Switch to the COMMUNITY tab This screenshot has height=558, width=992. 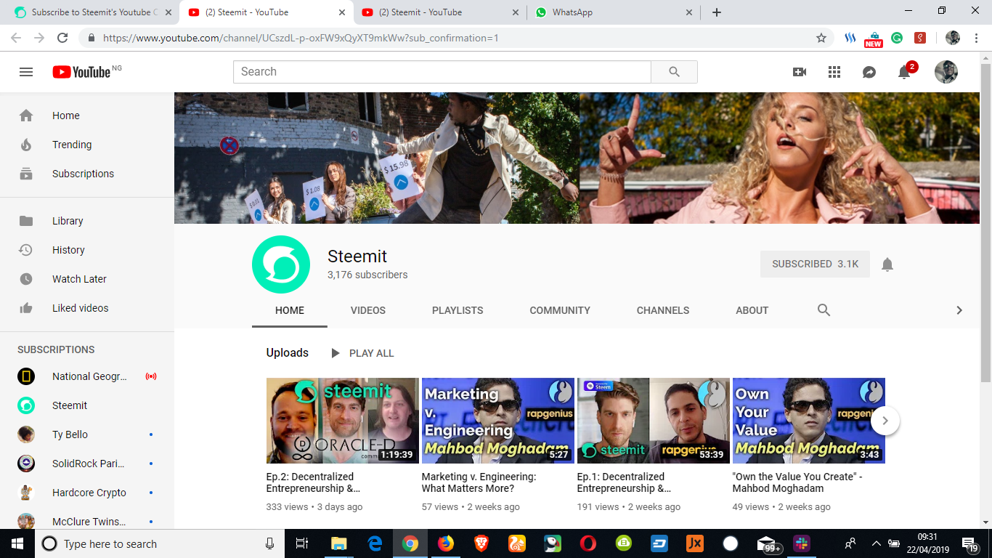tap(560, 310)
